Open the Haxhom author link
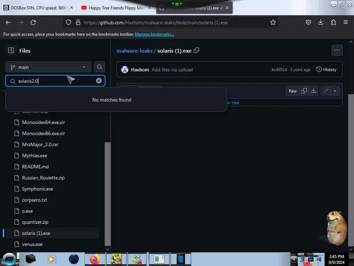 pyautogui.click(x=140, y=70)
